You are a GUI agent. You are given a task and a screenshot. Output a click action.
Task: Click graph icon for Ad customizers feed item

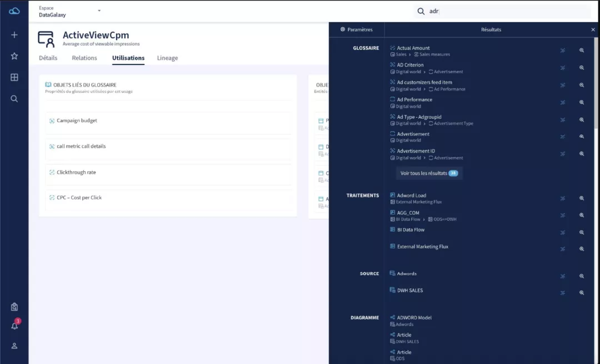[x=562, y=85]
